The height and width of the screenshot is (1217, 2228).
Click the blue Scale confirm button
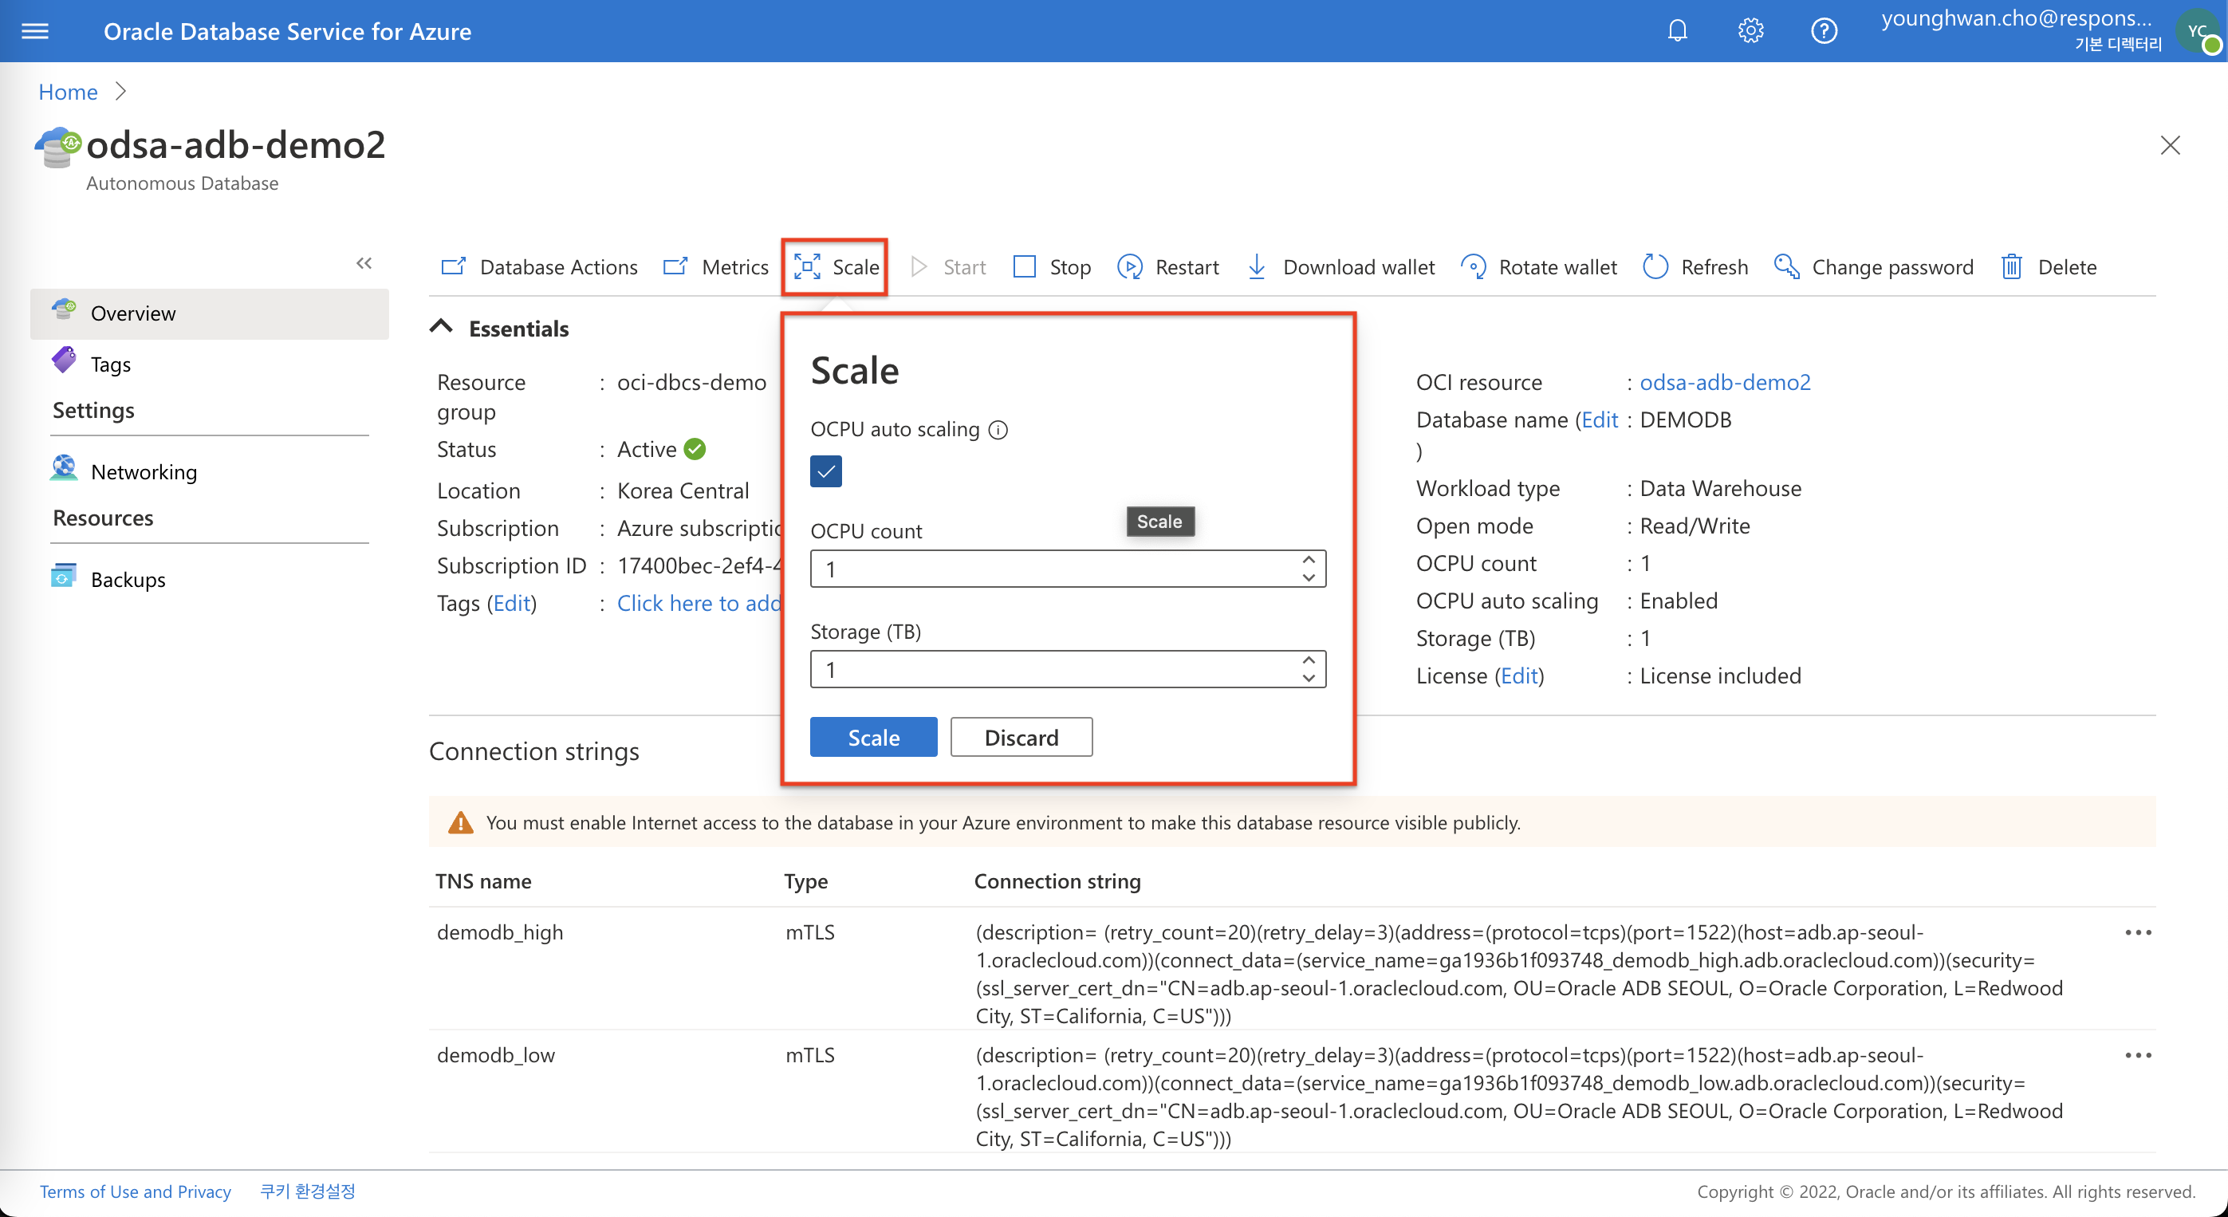point(873,737)
